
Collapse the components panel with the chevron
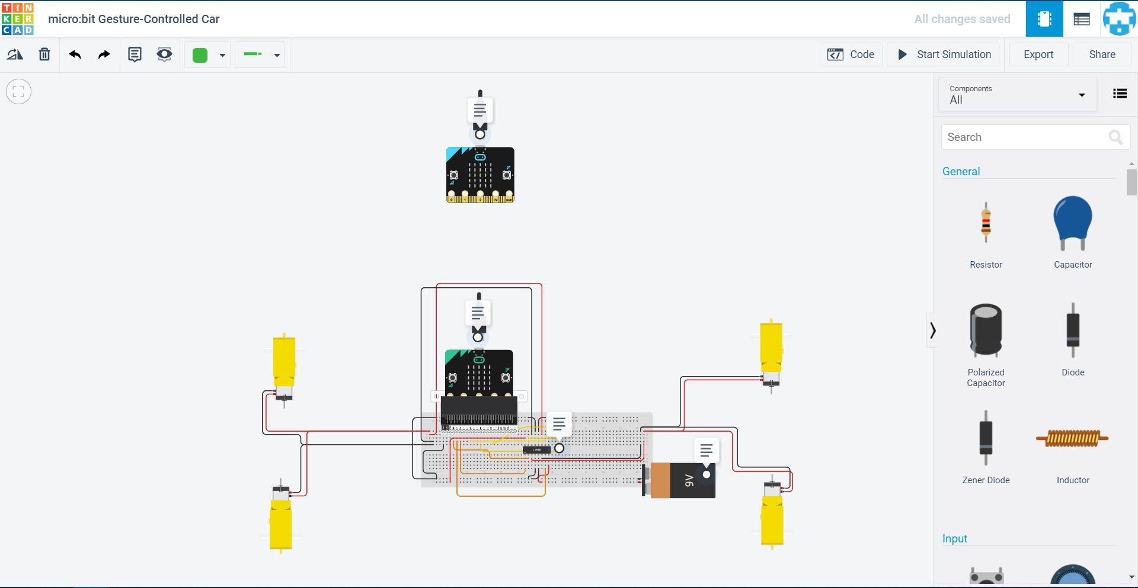tap(933, 330)
